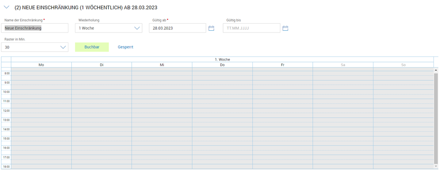The image size is (440, 171).
Task: Click the 16:00 time label
Action: coord(7,148)
